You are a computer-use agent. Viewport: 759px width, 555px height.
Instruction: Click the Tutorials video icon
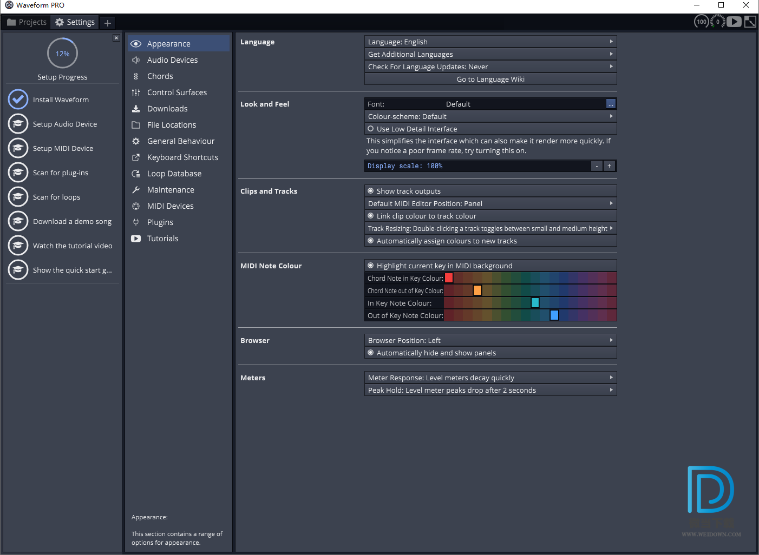(136, 239)
